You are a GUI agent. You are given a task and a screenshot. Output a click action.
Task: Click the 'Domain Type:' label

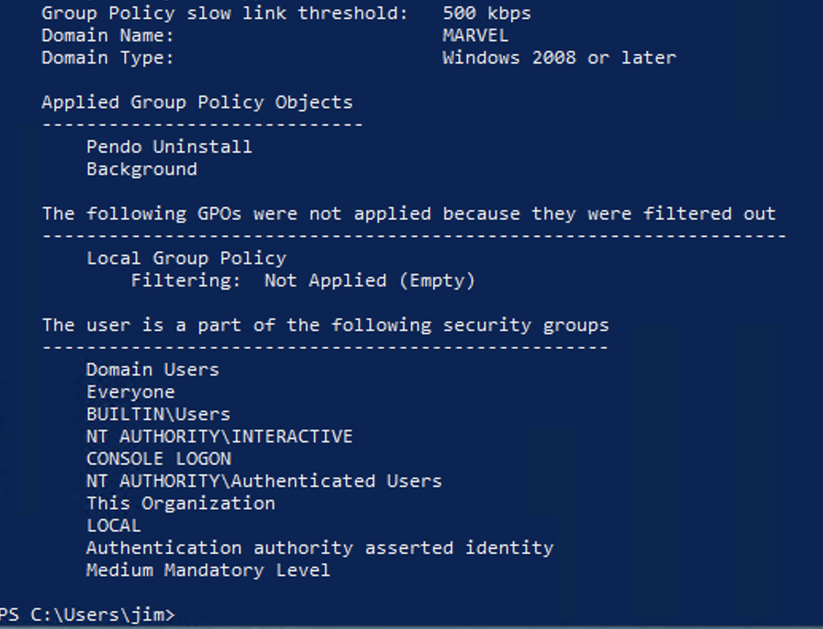[107, 57]
